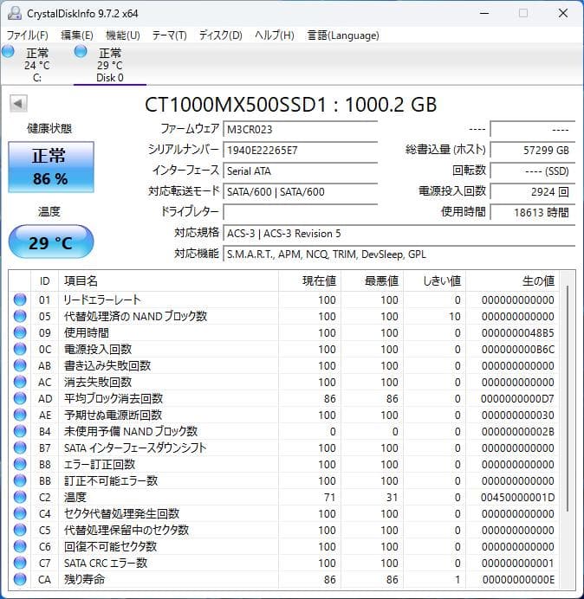Click the 正常 86 % health status button
The image size is (584, 599).
(51, 167)
